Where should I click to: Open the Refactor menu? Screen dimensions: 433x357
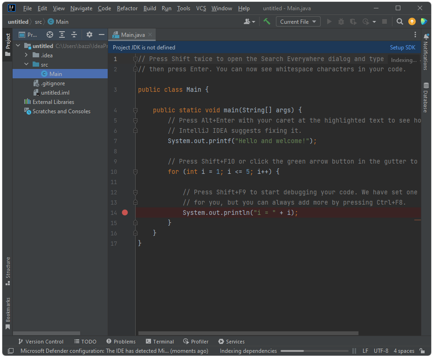pyautogui.click(x=127, y=8)
